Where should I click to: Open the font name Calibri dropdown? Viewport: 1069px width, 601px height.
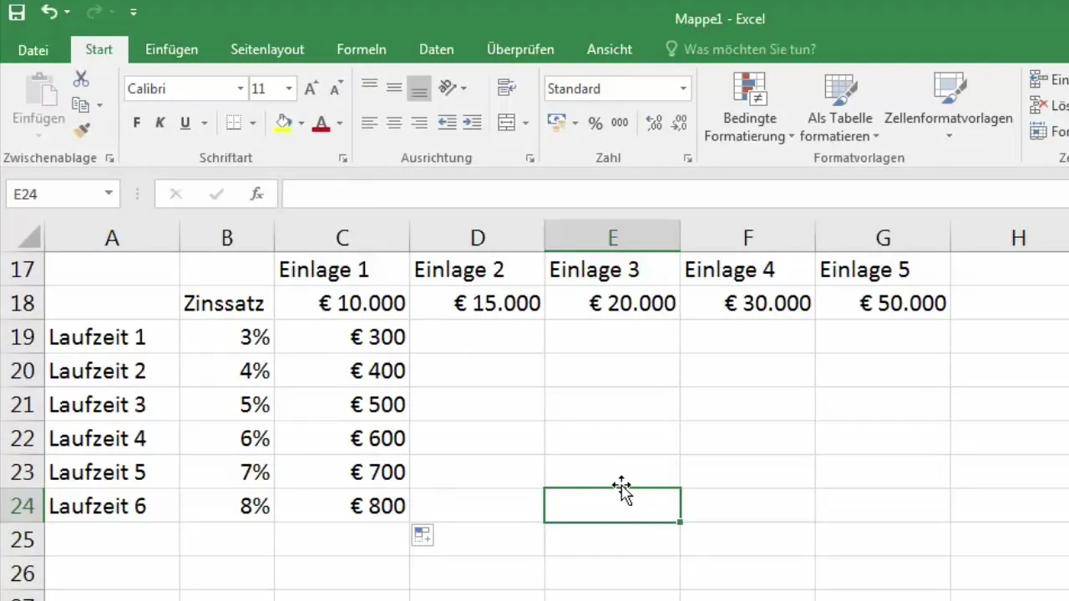point(241,88)
